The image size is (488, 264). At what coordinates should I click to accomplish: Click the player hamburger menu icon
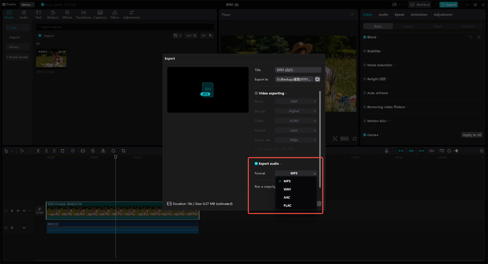point(353,14)
